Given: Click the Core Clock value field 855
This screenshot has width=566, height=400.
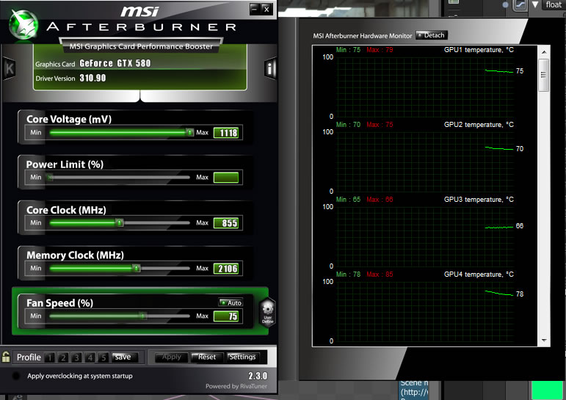Looking at the screenshot, I should (x=226, y=223).
